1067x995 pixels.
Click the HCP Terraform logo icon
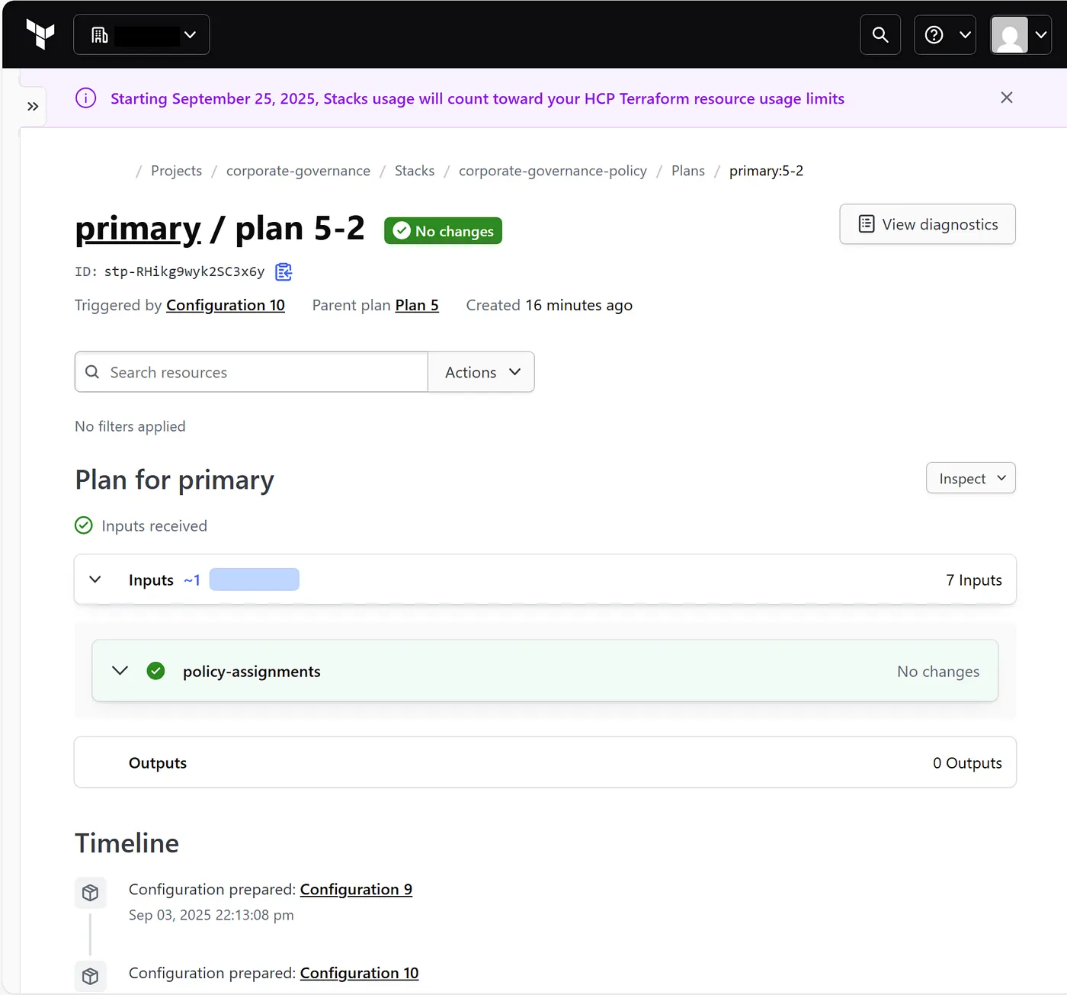pyautogui.click(x=40, y=34)
